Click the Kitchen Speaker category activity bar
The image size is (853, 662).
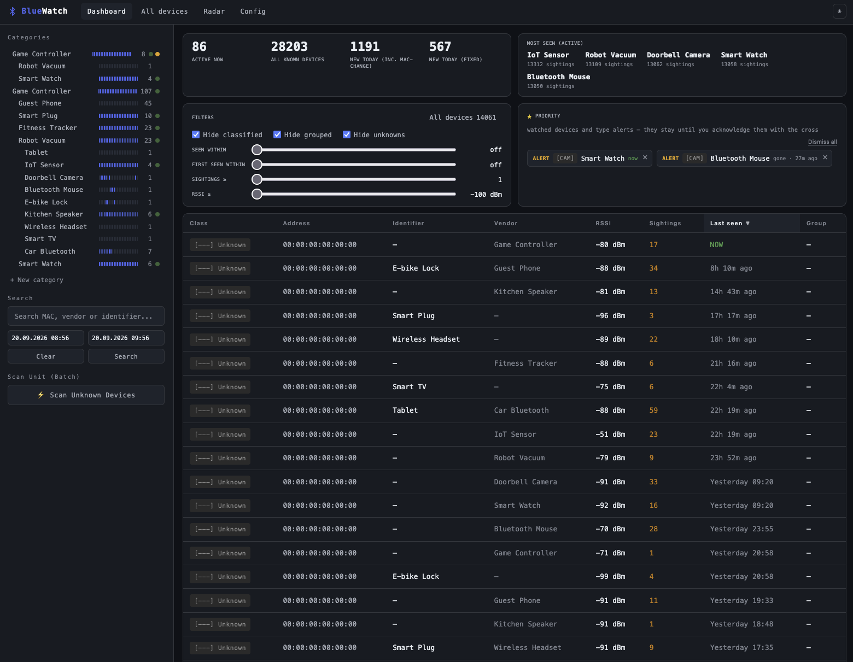(118, 214)
